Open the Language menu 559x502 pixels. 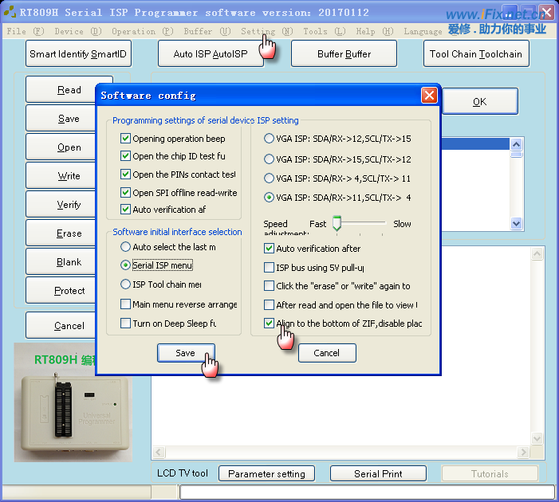coord(423,32)
